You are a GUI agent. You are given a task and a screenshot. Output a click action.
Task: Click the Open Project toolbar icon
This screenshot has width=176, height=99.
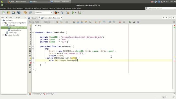pyautogui.click(x=14, y=13)
